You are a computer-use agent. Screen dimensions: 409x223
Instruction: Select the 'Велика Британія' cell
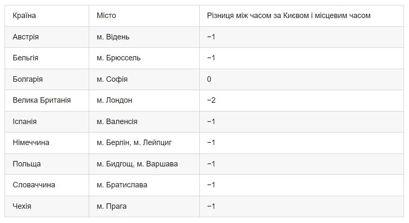pyautogui.click(x=42, y=100)
